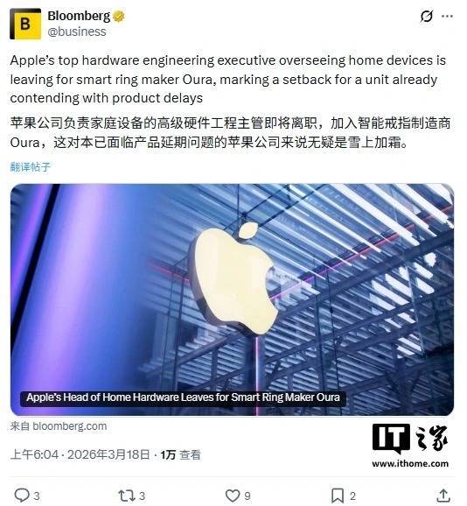Screen dimensions: 467x506
Task: Click the IT之家 watermark logo
Action: pos(410,439)
